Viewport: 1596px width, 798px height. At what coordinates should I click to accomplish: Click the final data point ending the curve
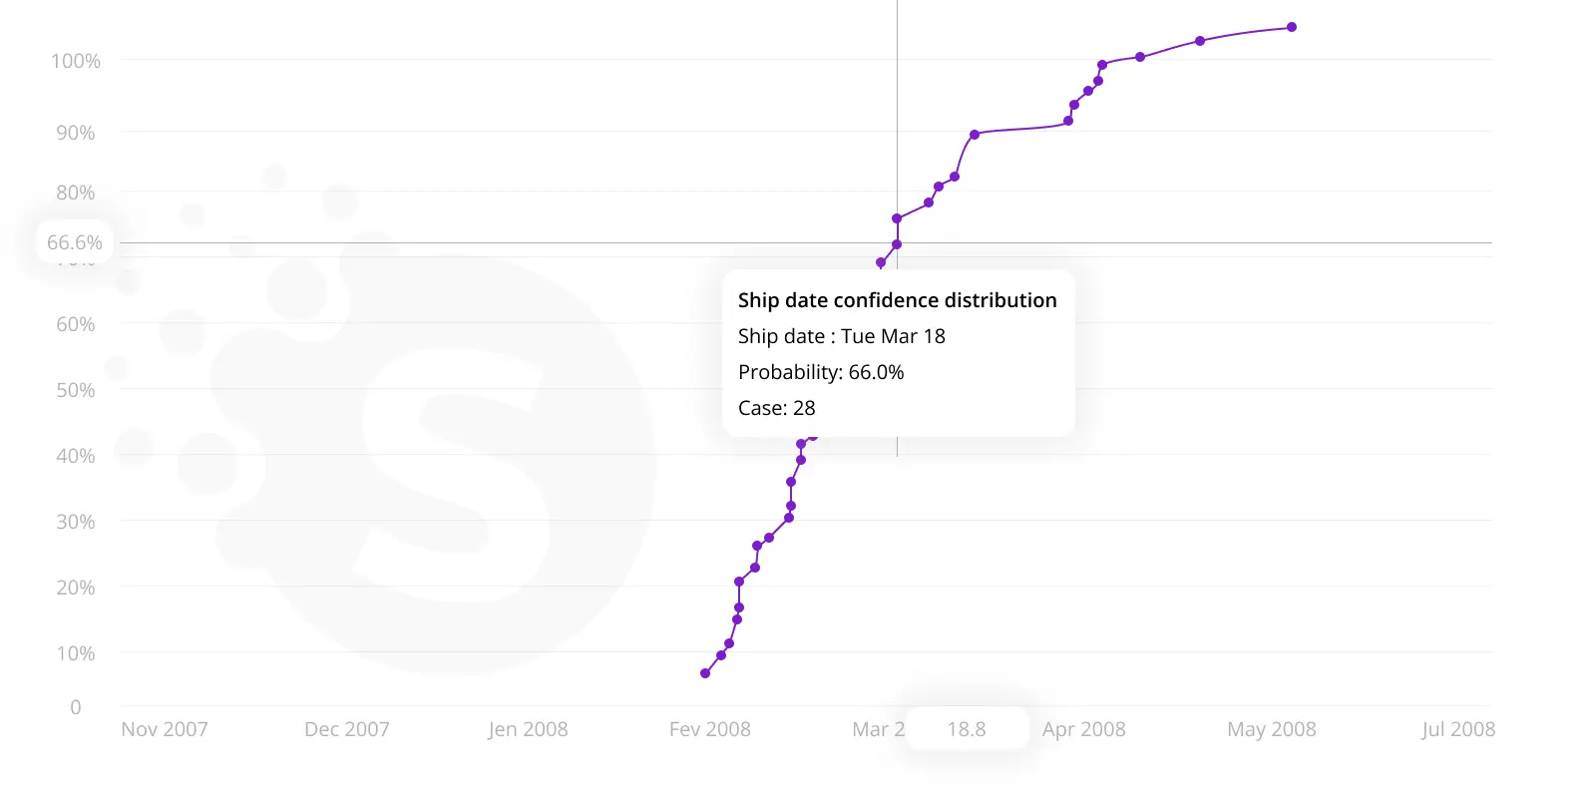coord(1292,27)
